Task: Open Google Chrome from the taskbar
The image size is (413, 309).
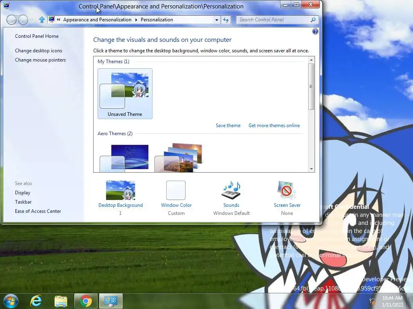Action: click(x=86, y=301)
